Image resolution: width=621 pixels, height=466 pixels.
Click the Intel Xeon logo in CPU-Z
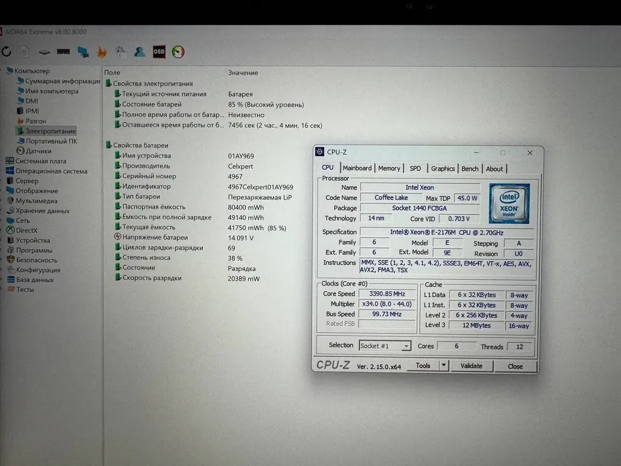(509, 203)
